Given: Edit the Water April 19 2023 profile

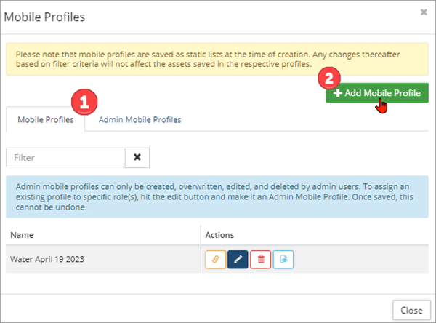Looking at the screenshot, I should tap(238, 259).
